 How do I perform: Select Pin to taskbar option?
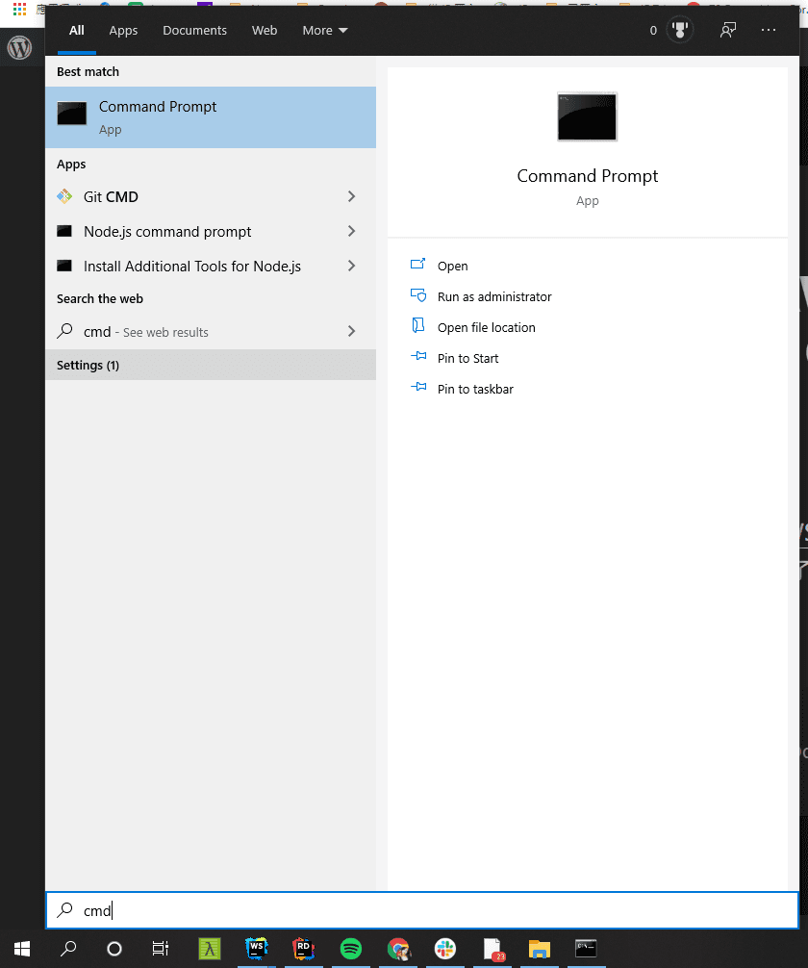point(475,390)
